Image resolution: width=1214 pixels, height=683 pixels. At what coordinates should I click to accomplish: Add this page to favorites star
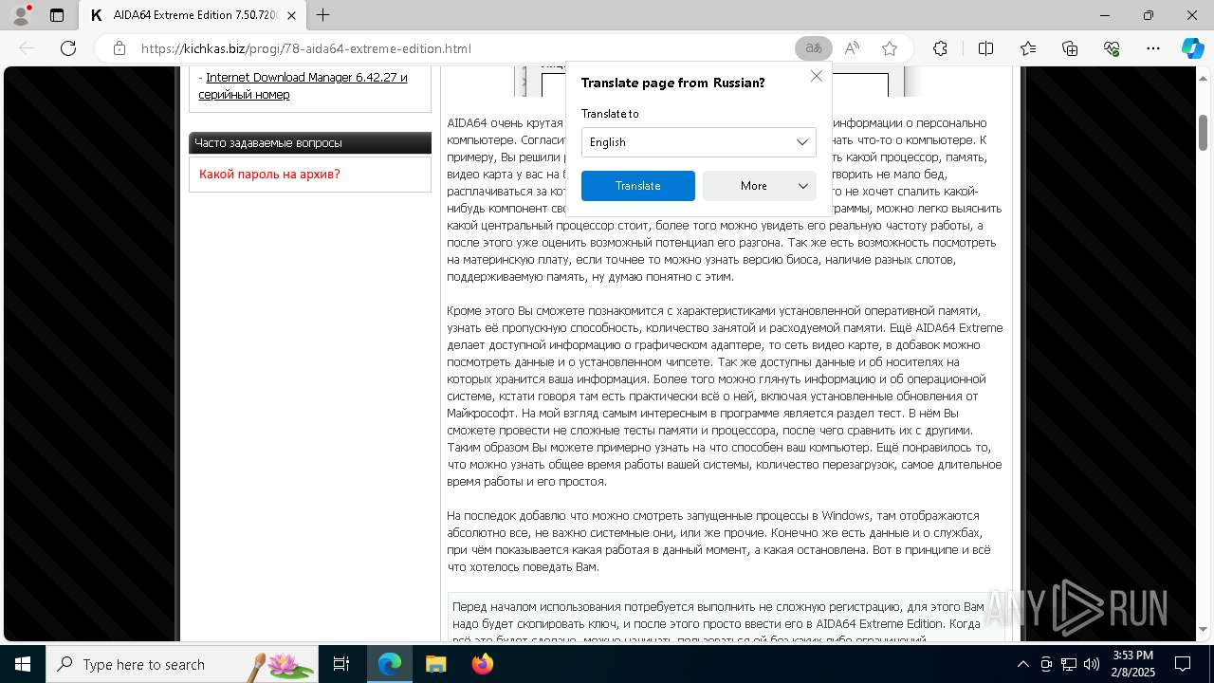tap(890, 48)
